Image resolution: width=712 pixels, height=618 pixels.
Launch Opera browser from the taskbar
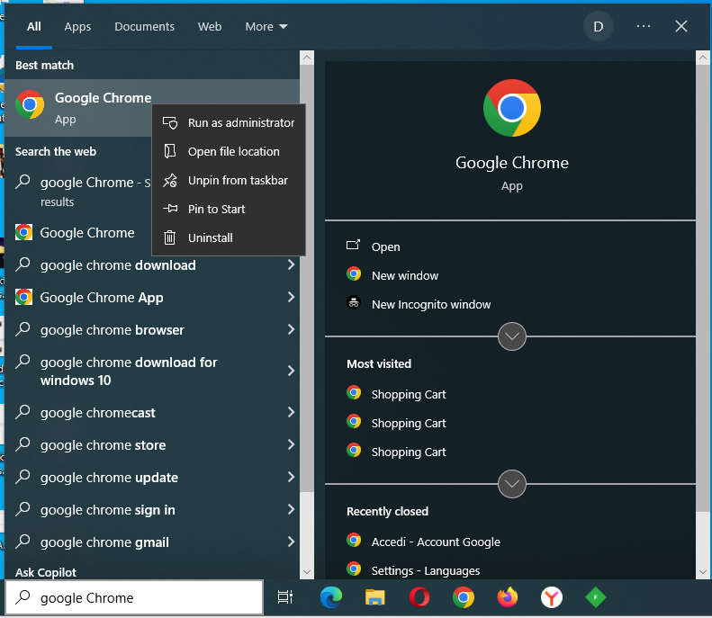[419, 597]
